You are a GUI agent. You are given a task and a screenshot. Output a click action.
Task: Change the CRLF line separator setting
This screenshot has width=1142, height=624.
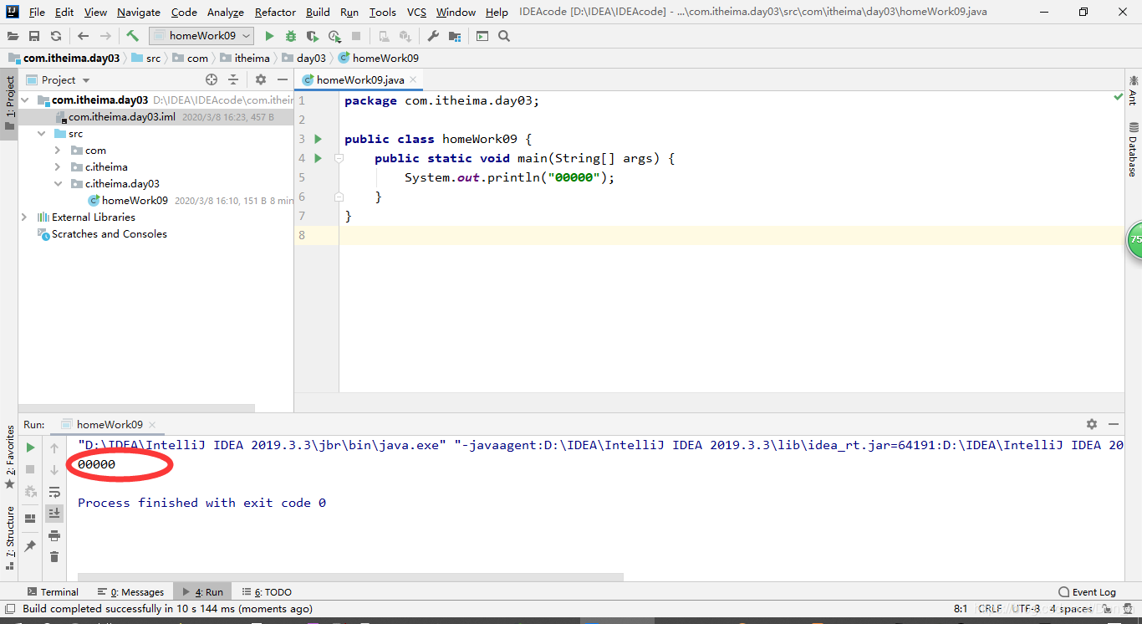pyautogui.click(x=990, y=608)
